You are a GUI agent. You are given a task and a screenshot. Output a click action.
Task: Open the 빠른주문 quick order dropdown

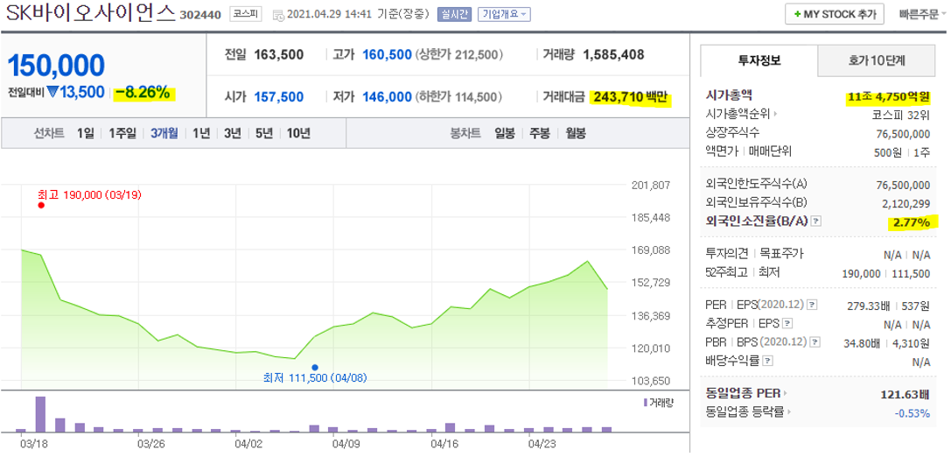(x=922, y=15)
